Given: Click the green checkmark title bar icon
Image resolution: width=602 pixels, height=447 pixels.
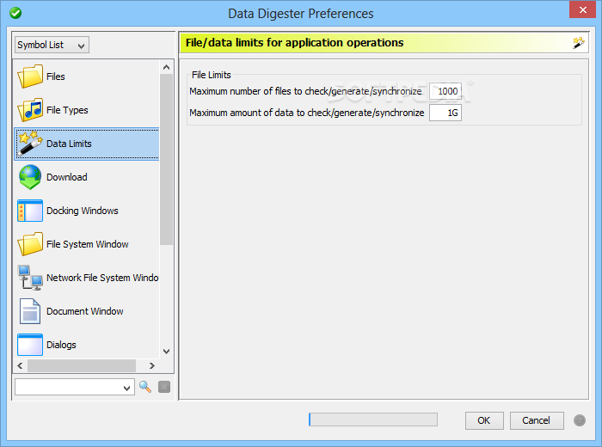Looking at the screenshot, I should (x=15, y=13).
